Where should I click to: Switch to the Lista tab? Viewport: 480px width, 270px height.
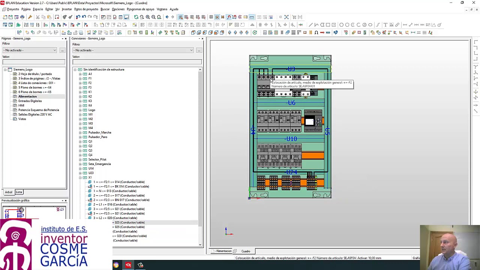[x=19, y=192]
